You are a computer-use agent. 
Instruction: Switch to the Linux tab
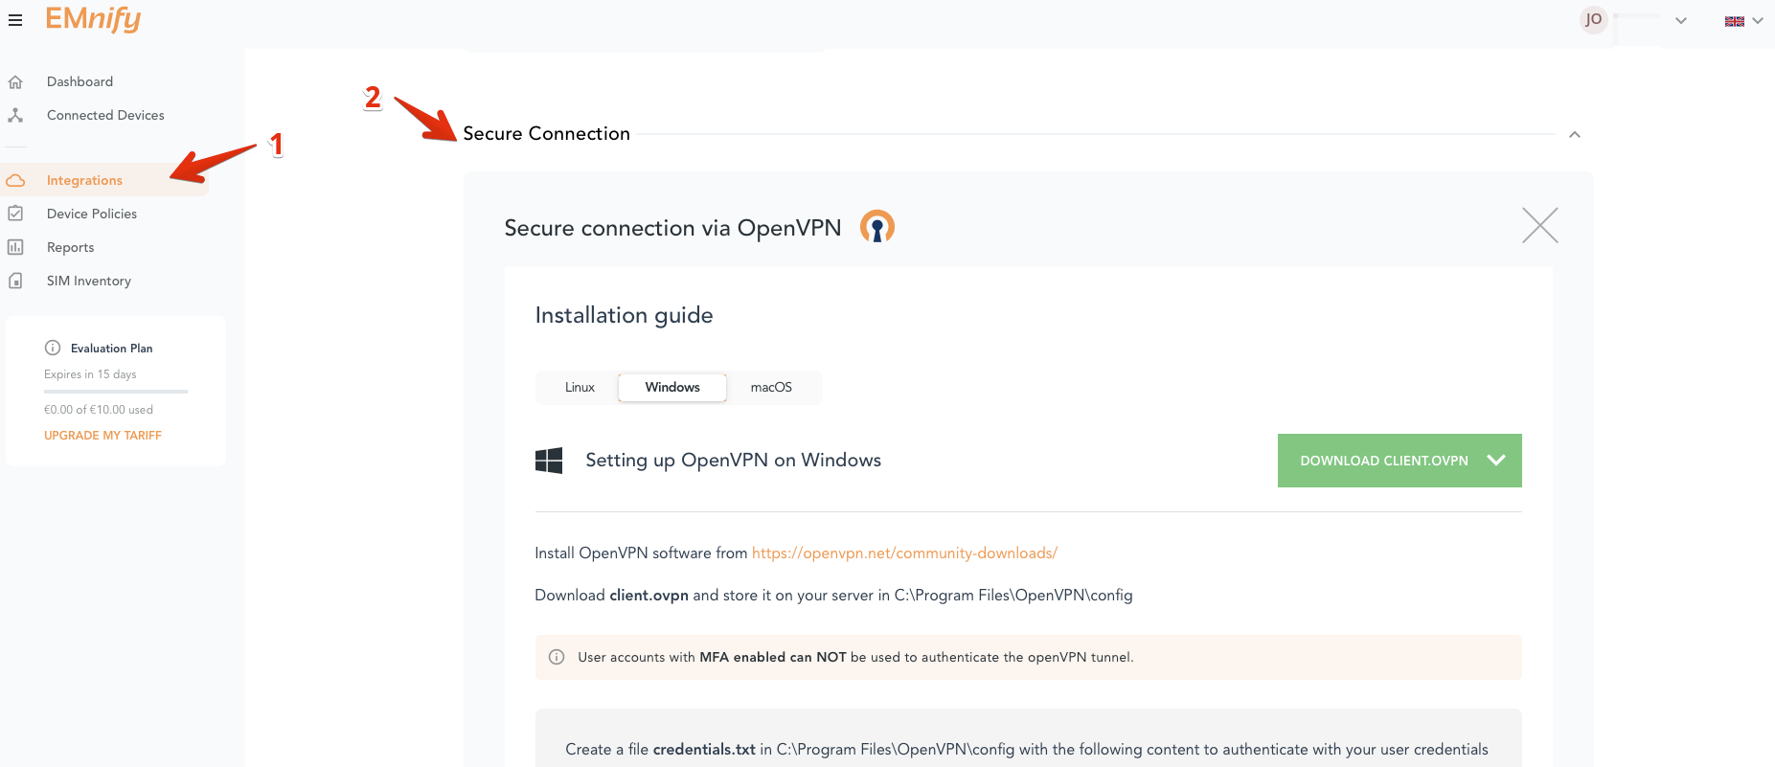pyautogui.click(x=580, y=388)
